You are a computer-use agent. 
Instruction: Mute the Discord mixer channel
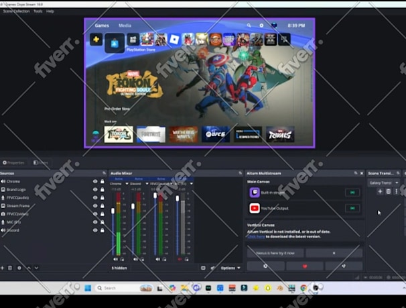pyautogui.click(x=135, y=259)
